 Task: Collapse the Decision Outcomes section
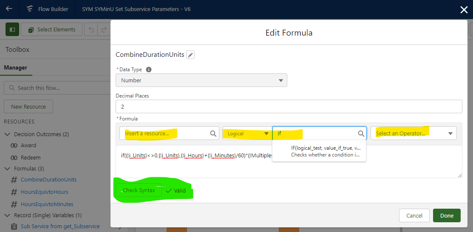pyautogui.click(x=8, y=134)
